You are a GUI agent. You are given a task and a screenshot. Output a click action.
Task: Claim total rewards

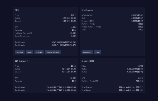click(x=98, y=52)
